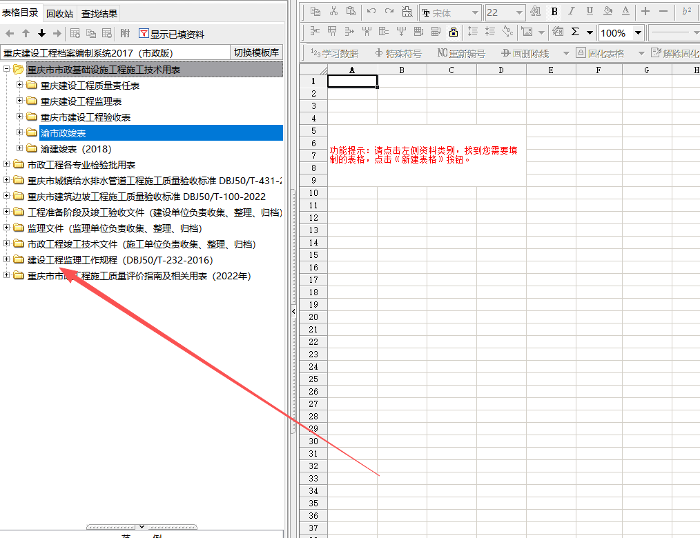Image resolution: width=700 pixels, height=538 pixels.
Task: Click the copy table icon in left toolbar
Action: [91, 34]
